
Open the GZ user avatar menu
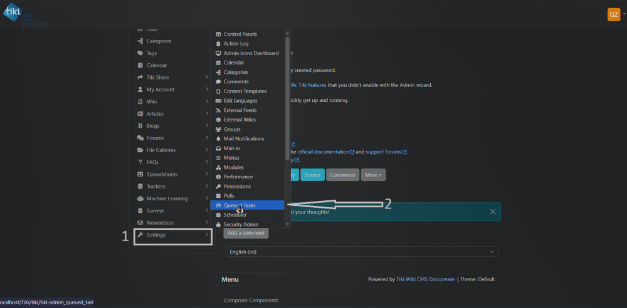point(614,14)
